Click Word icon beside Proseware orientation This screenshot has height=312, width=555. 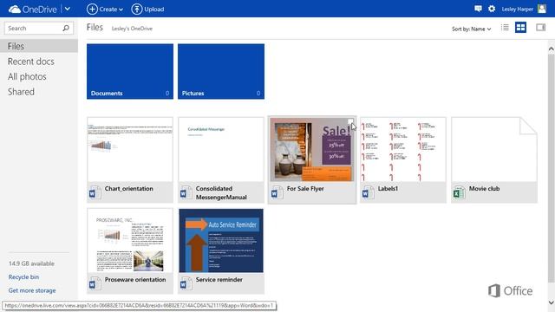pos(95,283)
